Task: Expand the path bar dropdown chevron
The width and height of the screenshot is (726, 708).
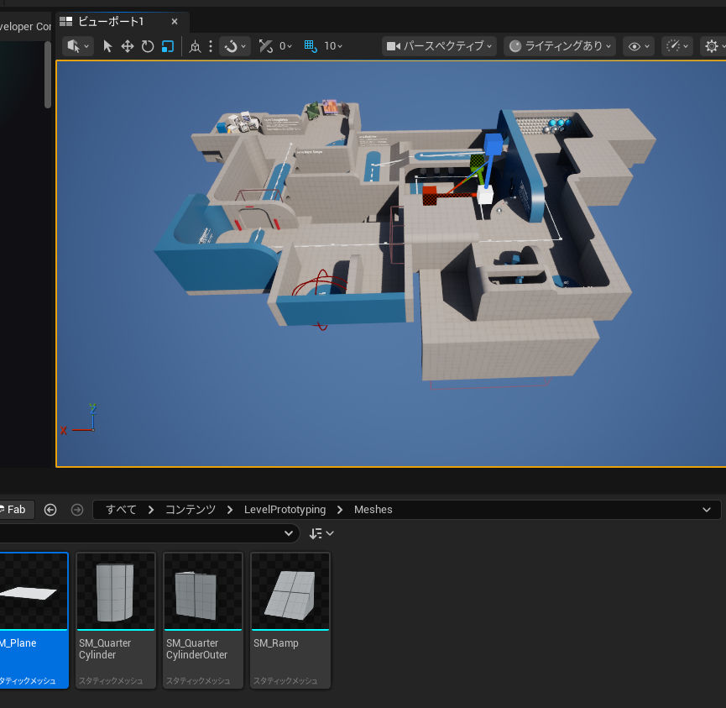Action: (x=706, y=510)
